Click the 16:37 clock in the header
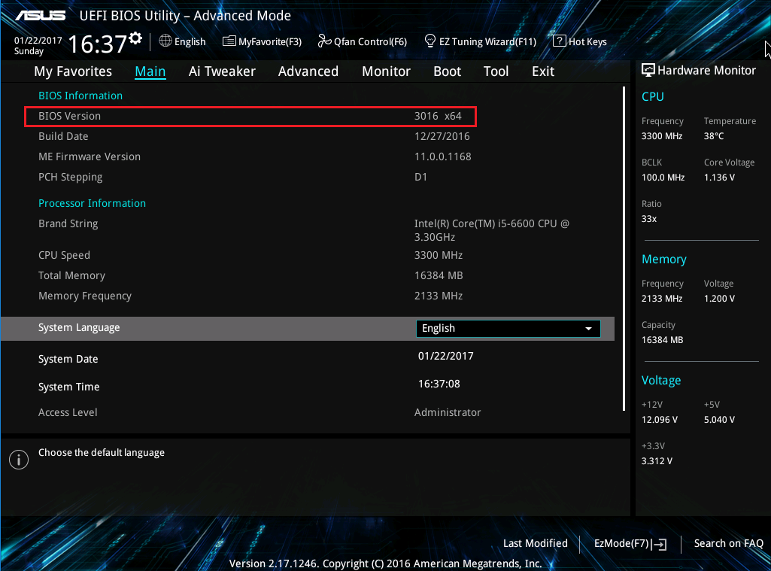Screen dimensions: 771x571 click(x=97, y=44)
